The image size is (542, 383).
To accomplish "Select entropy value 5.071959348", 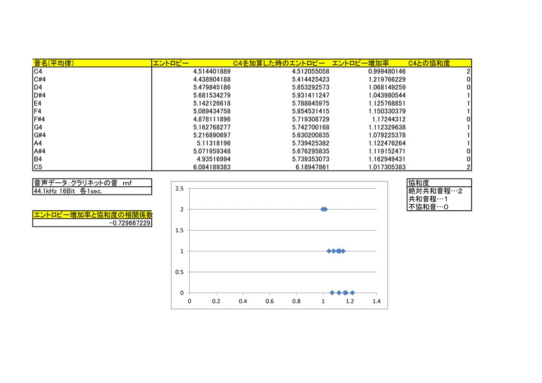I will (212, 152).
